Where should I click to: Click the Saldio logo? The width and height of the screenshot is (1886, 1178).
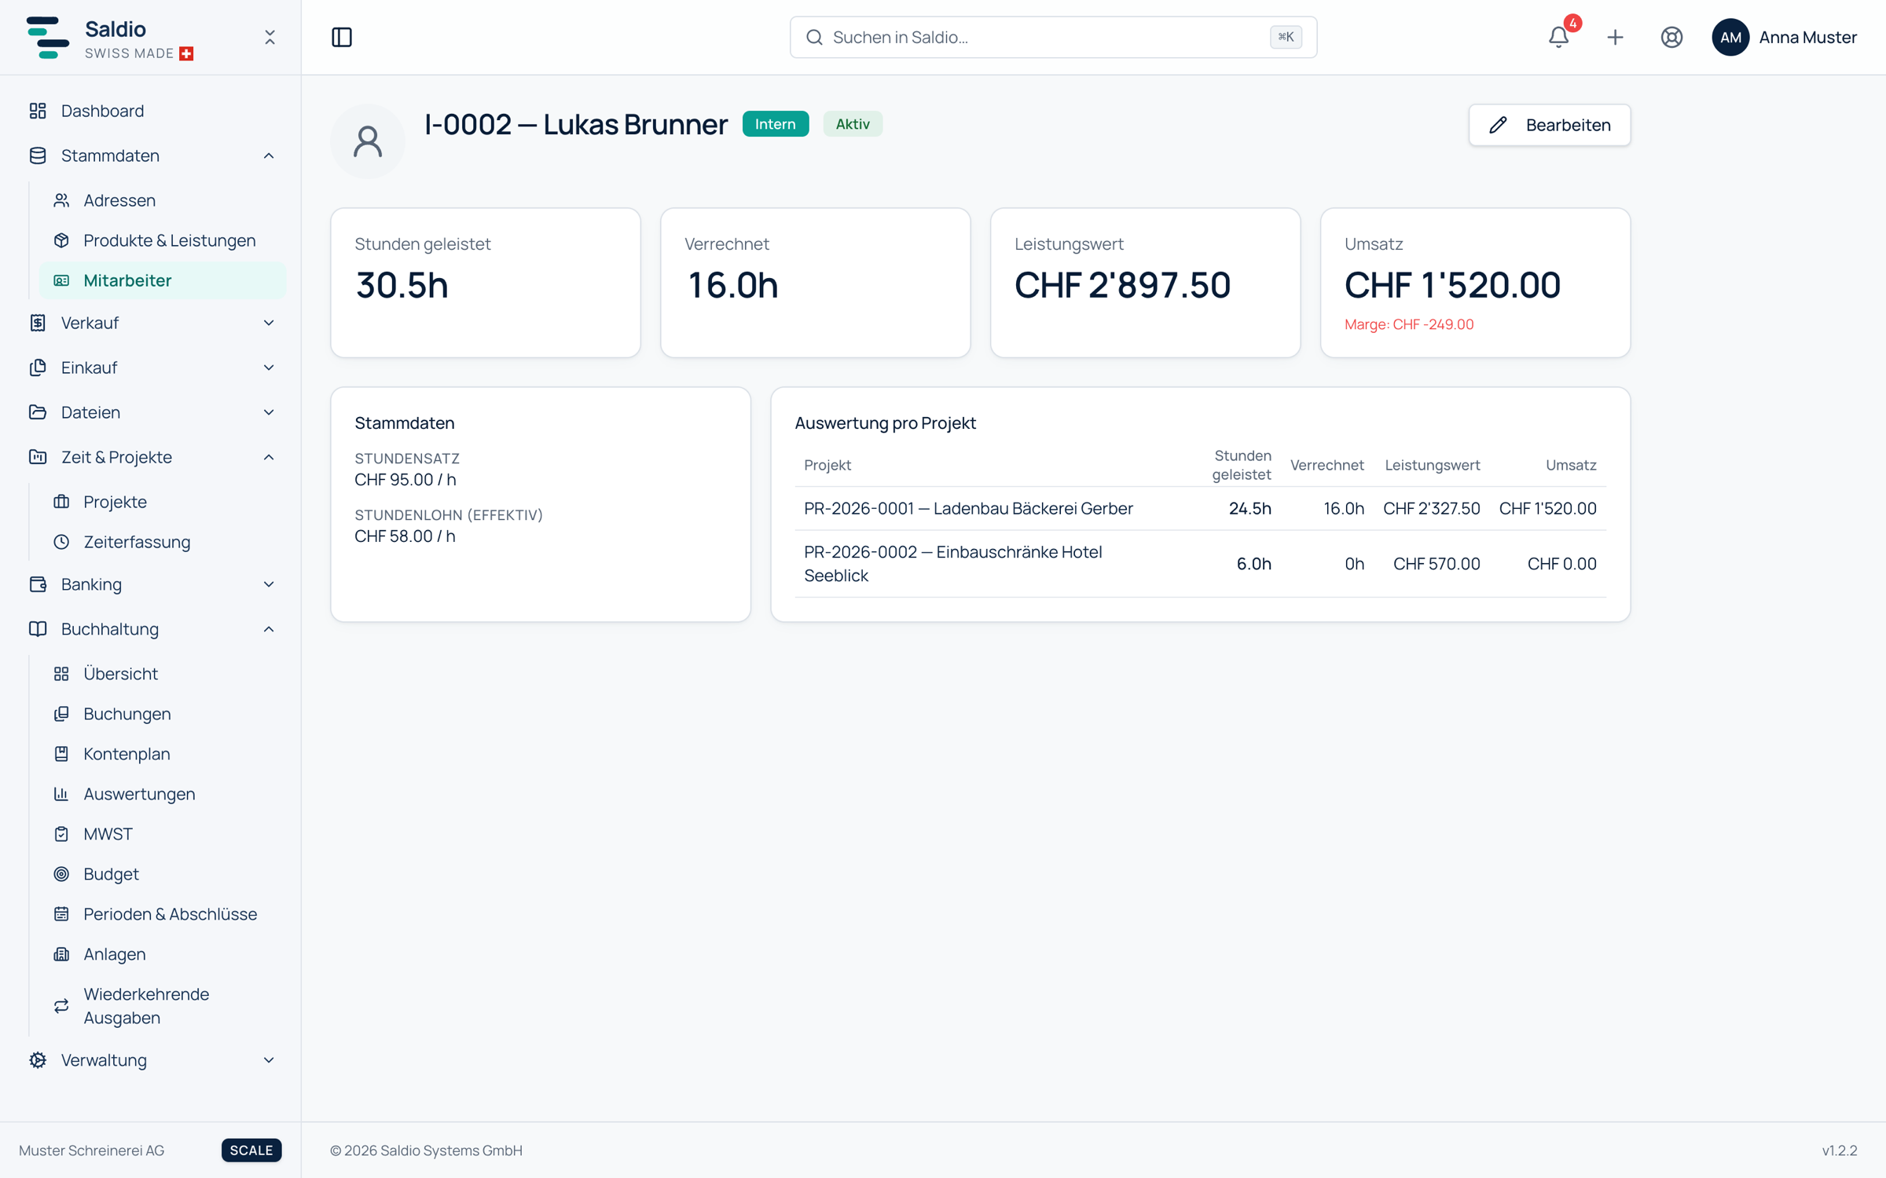click(47, 37)
